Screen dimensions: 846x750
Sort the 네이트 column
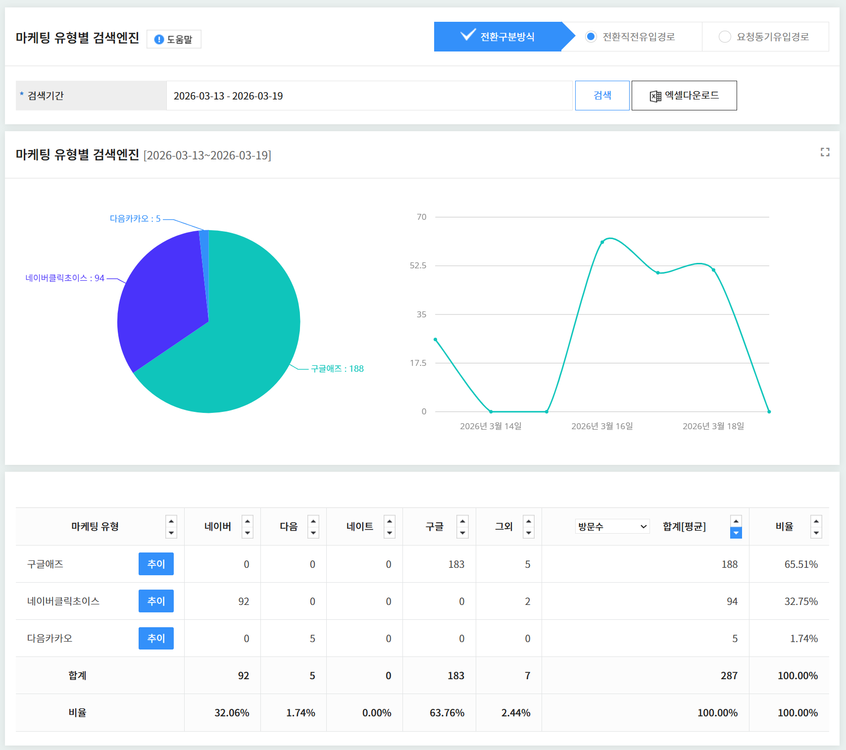(x=390, y=527)
